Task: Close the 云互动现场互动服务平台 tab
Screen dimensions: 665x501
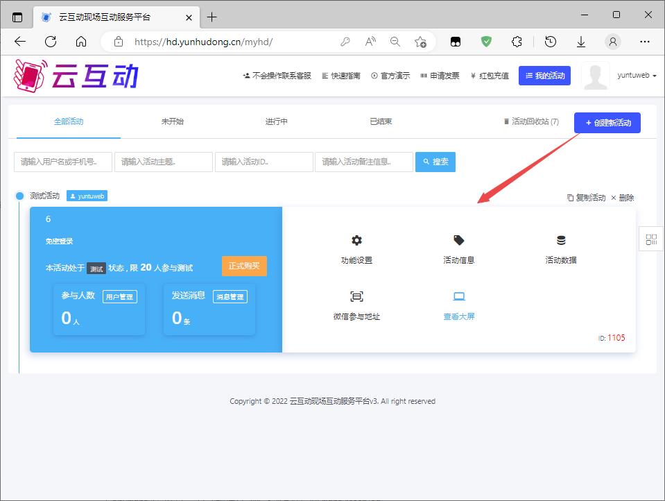Action: point(189,17)
